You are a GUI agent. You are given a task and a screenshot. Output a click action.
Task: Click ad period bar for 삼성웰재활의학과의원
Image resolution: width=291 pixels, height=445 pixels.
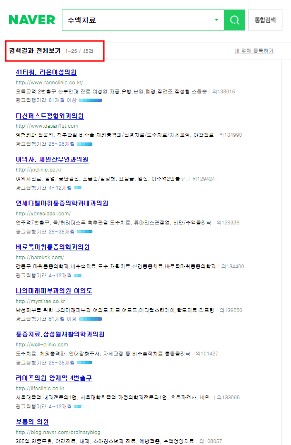[x=84, y=363]
